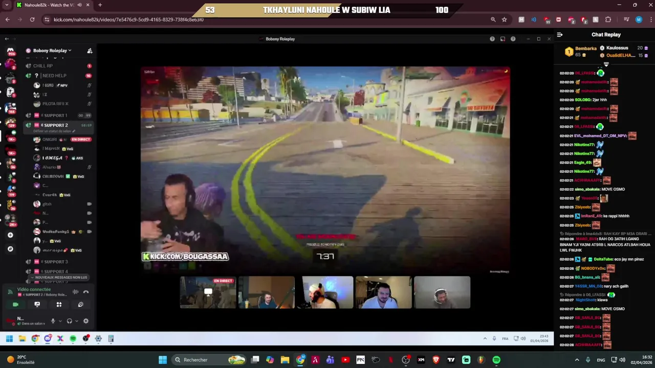The height and width of the screenshot is (368, 655).
Task: Click the kick.com/BOUGASSAA stream overlay label
Action: [185, 257]
